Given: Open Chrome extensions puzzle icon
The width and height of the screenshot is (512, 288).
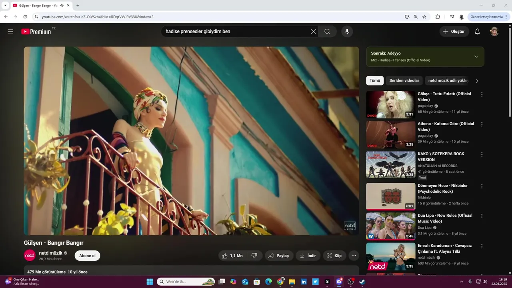Looking at the screenshot, I should coord(438,17).
